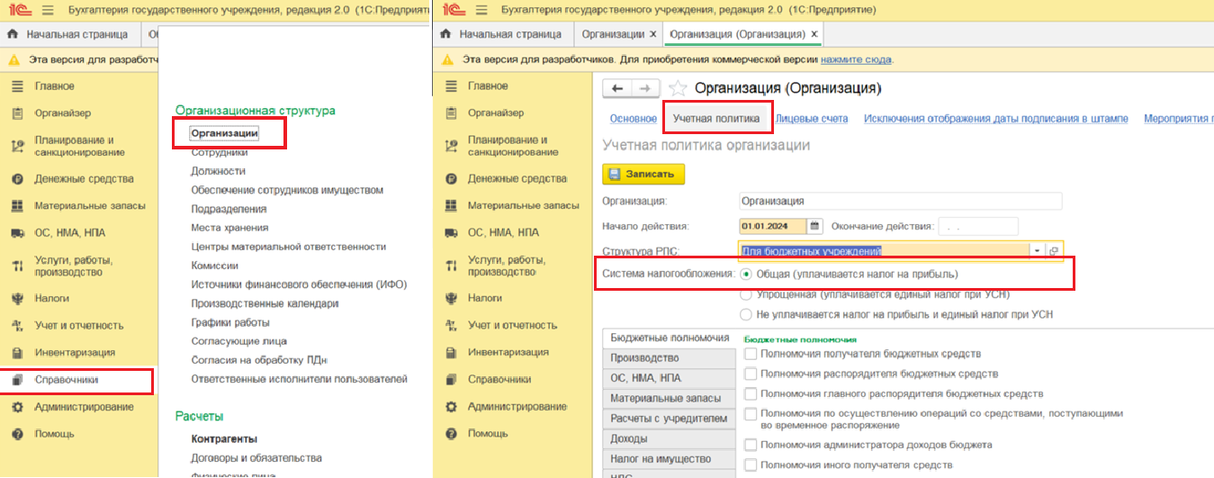Click Организация name input field
The height and width of the screenshot is (478, 1214).
click(900, 201)
